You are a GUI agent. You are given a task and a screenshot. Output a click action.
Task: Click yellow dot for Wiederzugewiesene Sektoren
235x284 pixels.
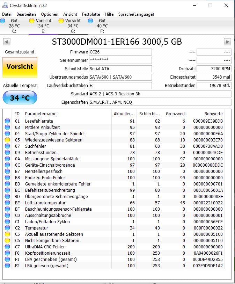coord(7,140)
